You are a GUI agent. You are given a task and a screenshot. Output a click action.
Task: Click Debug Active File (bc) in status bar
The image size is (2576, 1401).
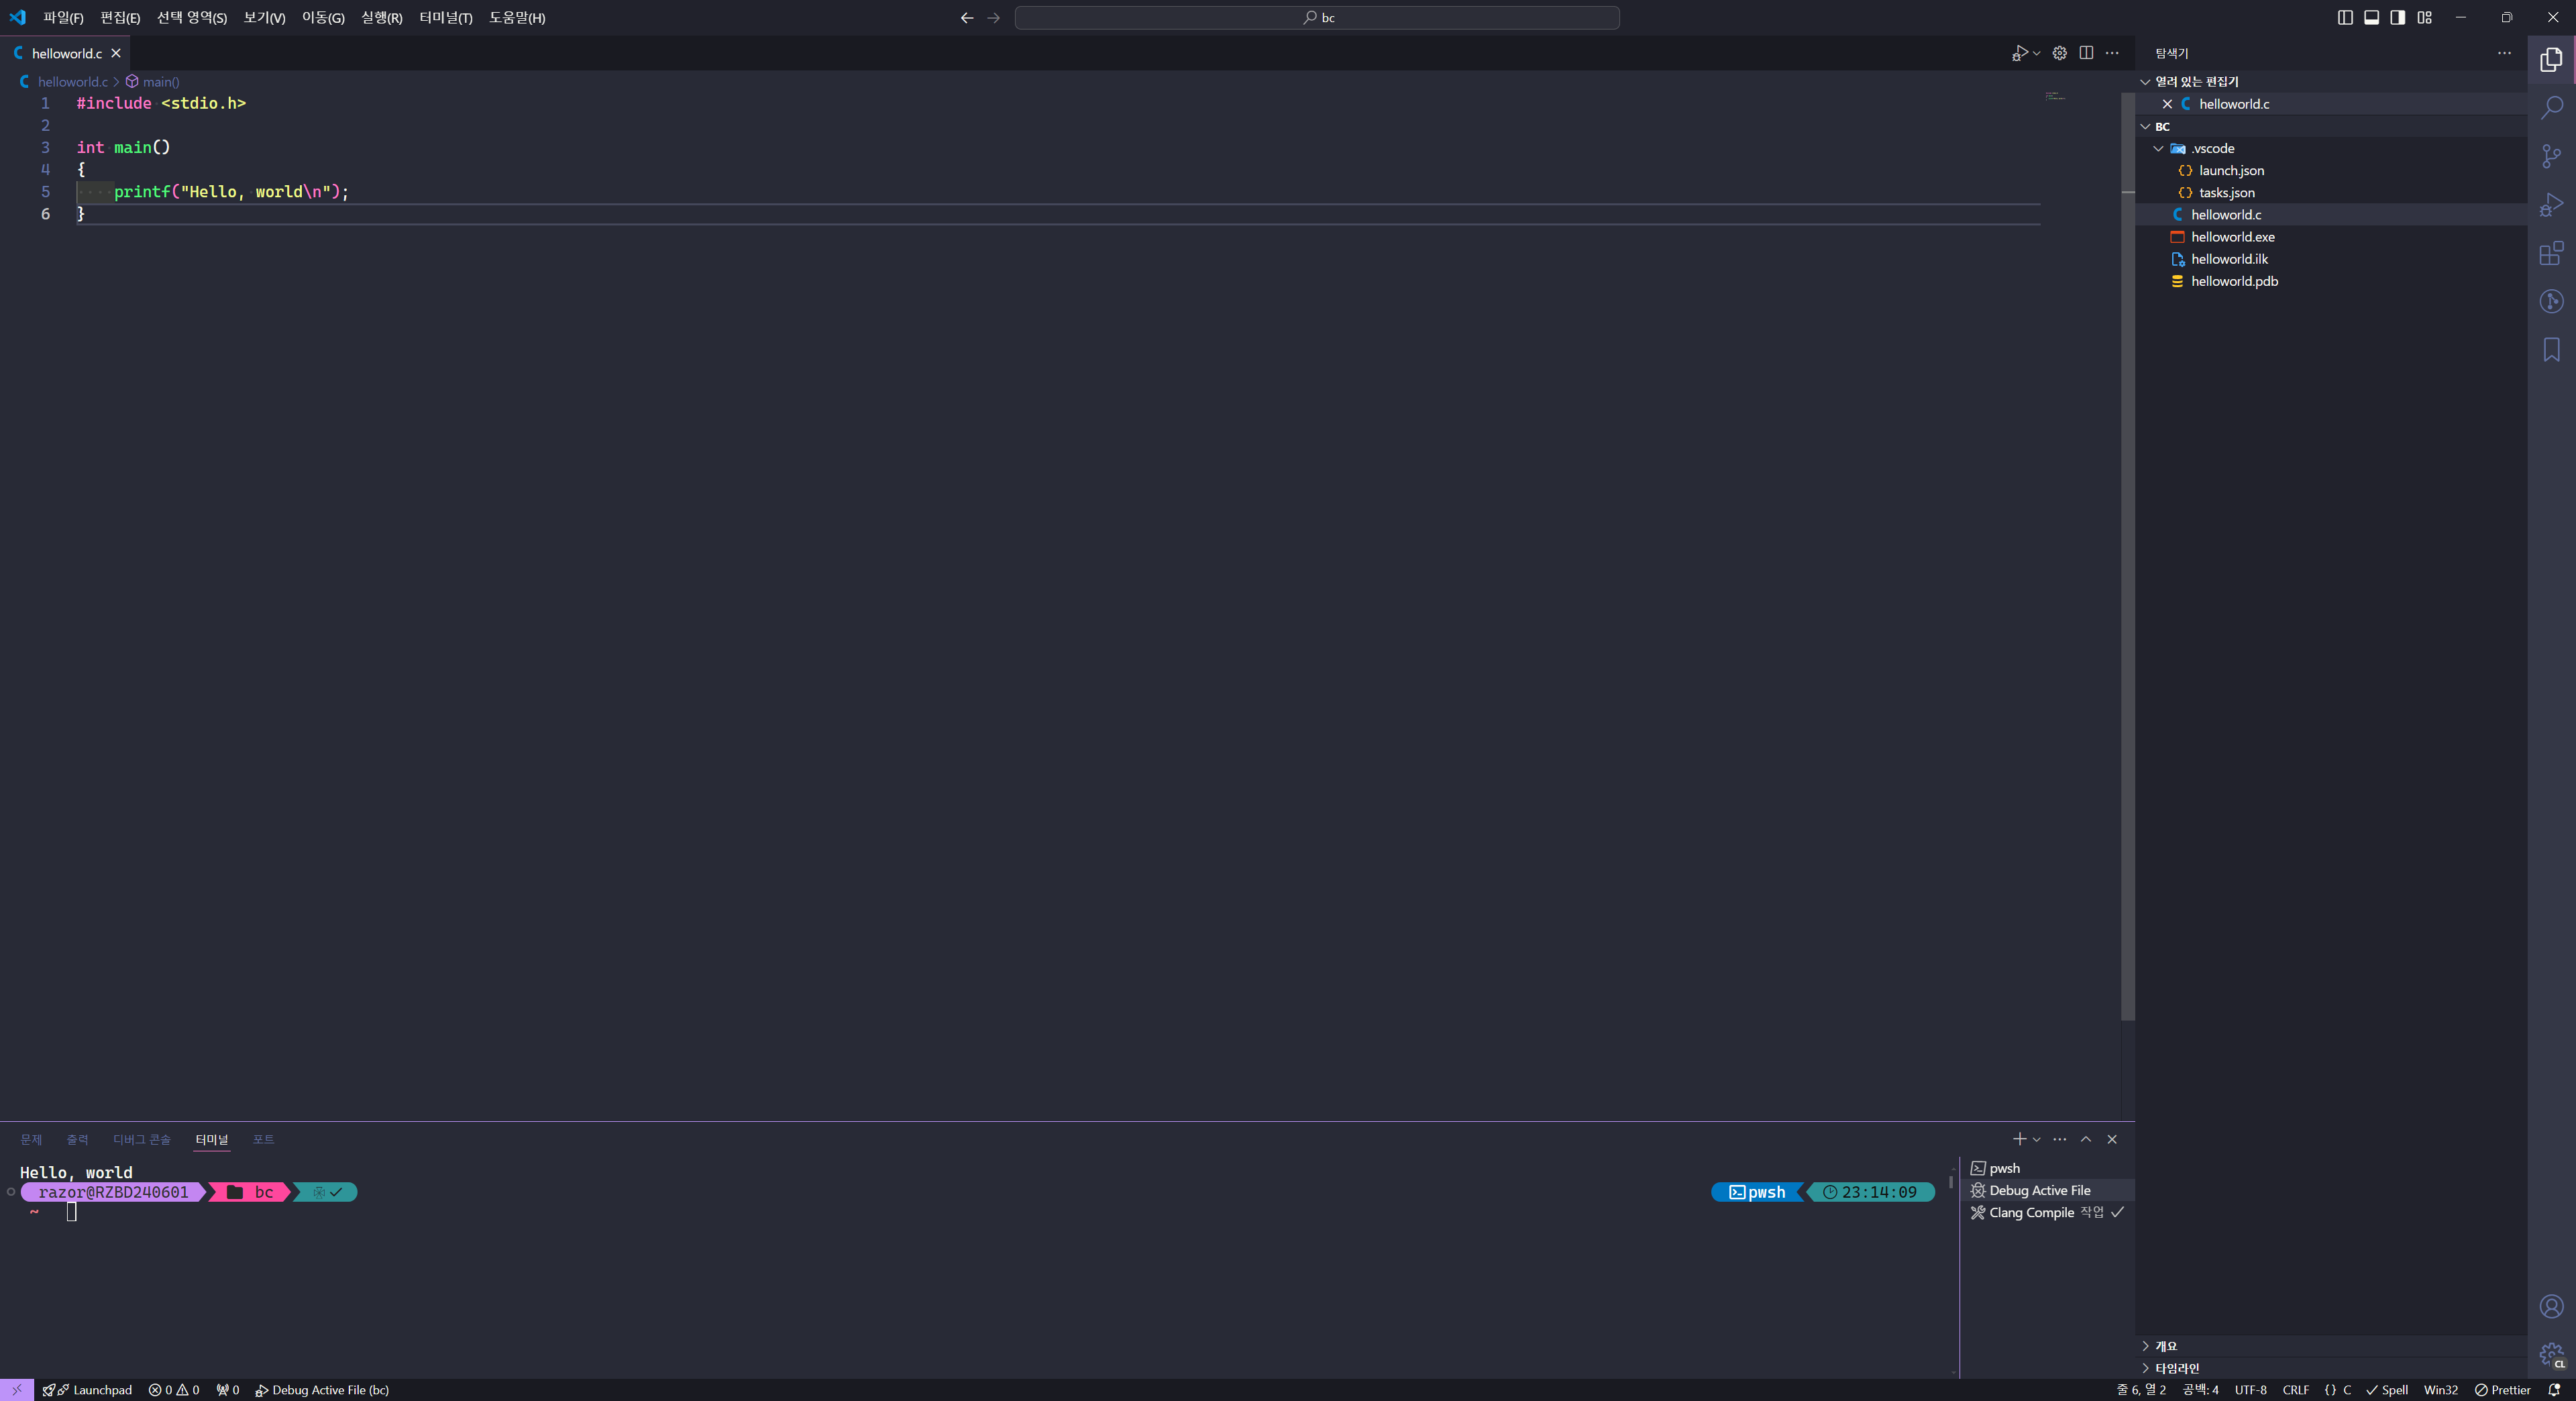(322, 1389)
